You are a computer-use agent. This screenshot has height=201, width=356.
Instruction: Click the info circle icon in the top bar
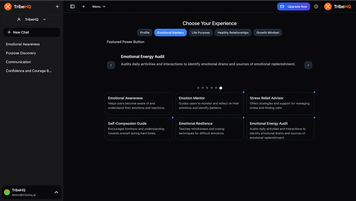pyautogui.click(x=316, y=7)
